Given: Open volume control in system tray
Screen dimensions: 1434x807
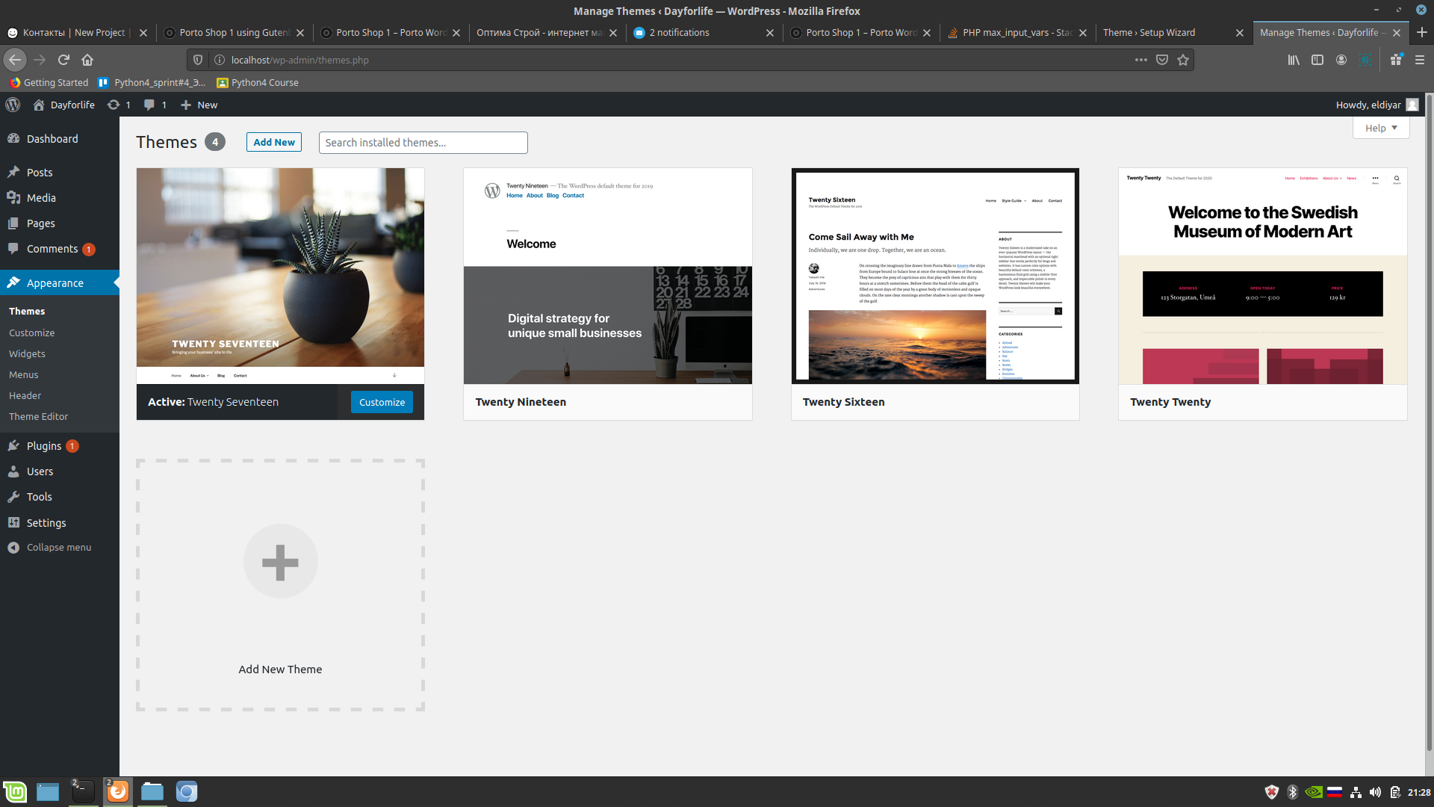Looking at the screenshot, I should tap(1375, 792).
